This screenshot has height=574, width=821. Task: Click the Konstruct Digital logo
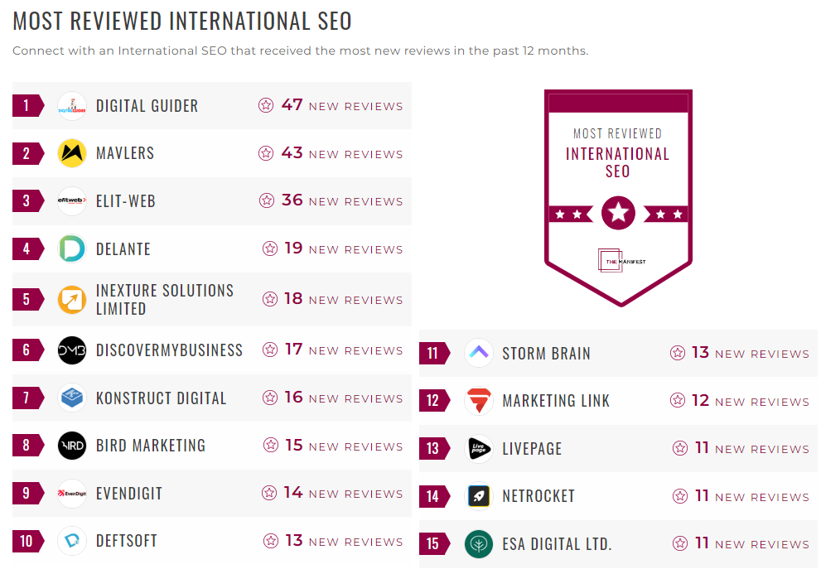tap(72, 398)
